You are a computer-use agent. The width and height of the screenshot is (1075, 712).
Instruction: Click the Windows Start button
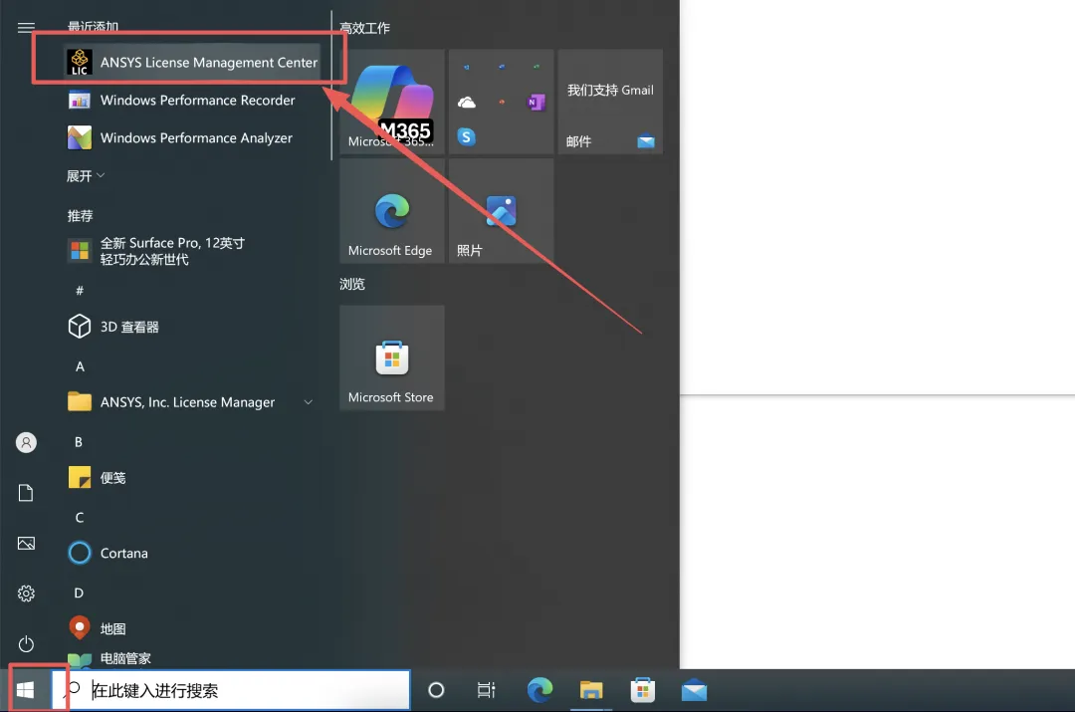click(25, 690)
